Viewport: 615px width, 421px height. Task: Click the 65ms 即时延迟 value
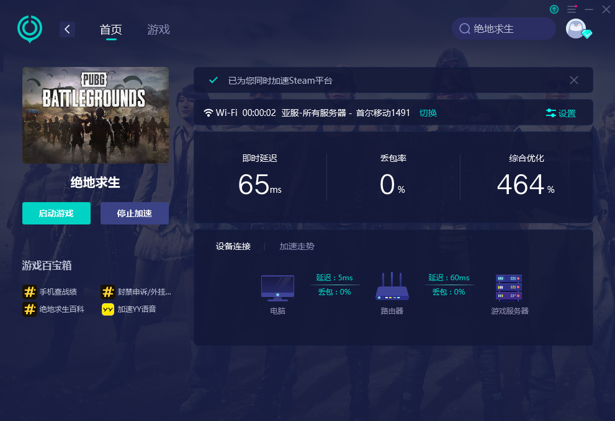(x=259, y=185)
